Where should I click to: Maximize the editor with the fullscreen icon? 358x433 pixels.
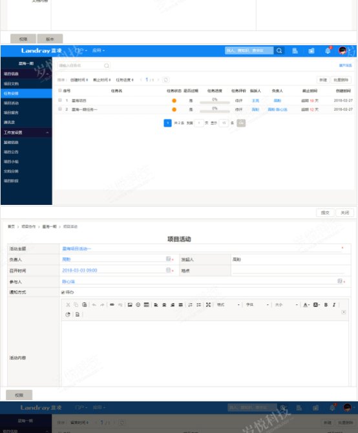tap(208, 304)
